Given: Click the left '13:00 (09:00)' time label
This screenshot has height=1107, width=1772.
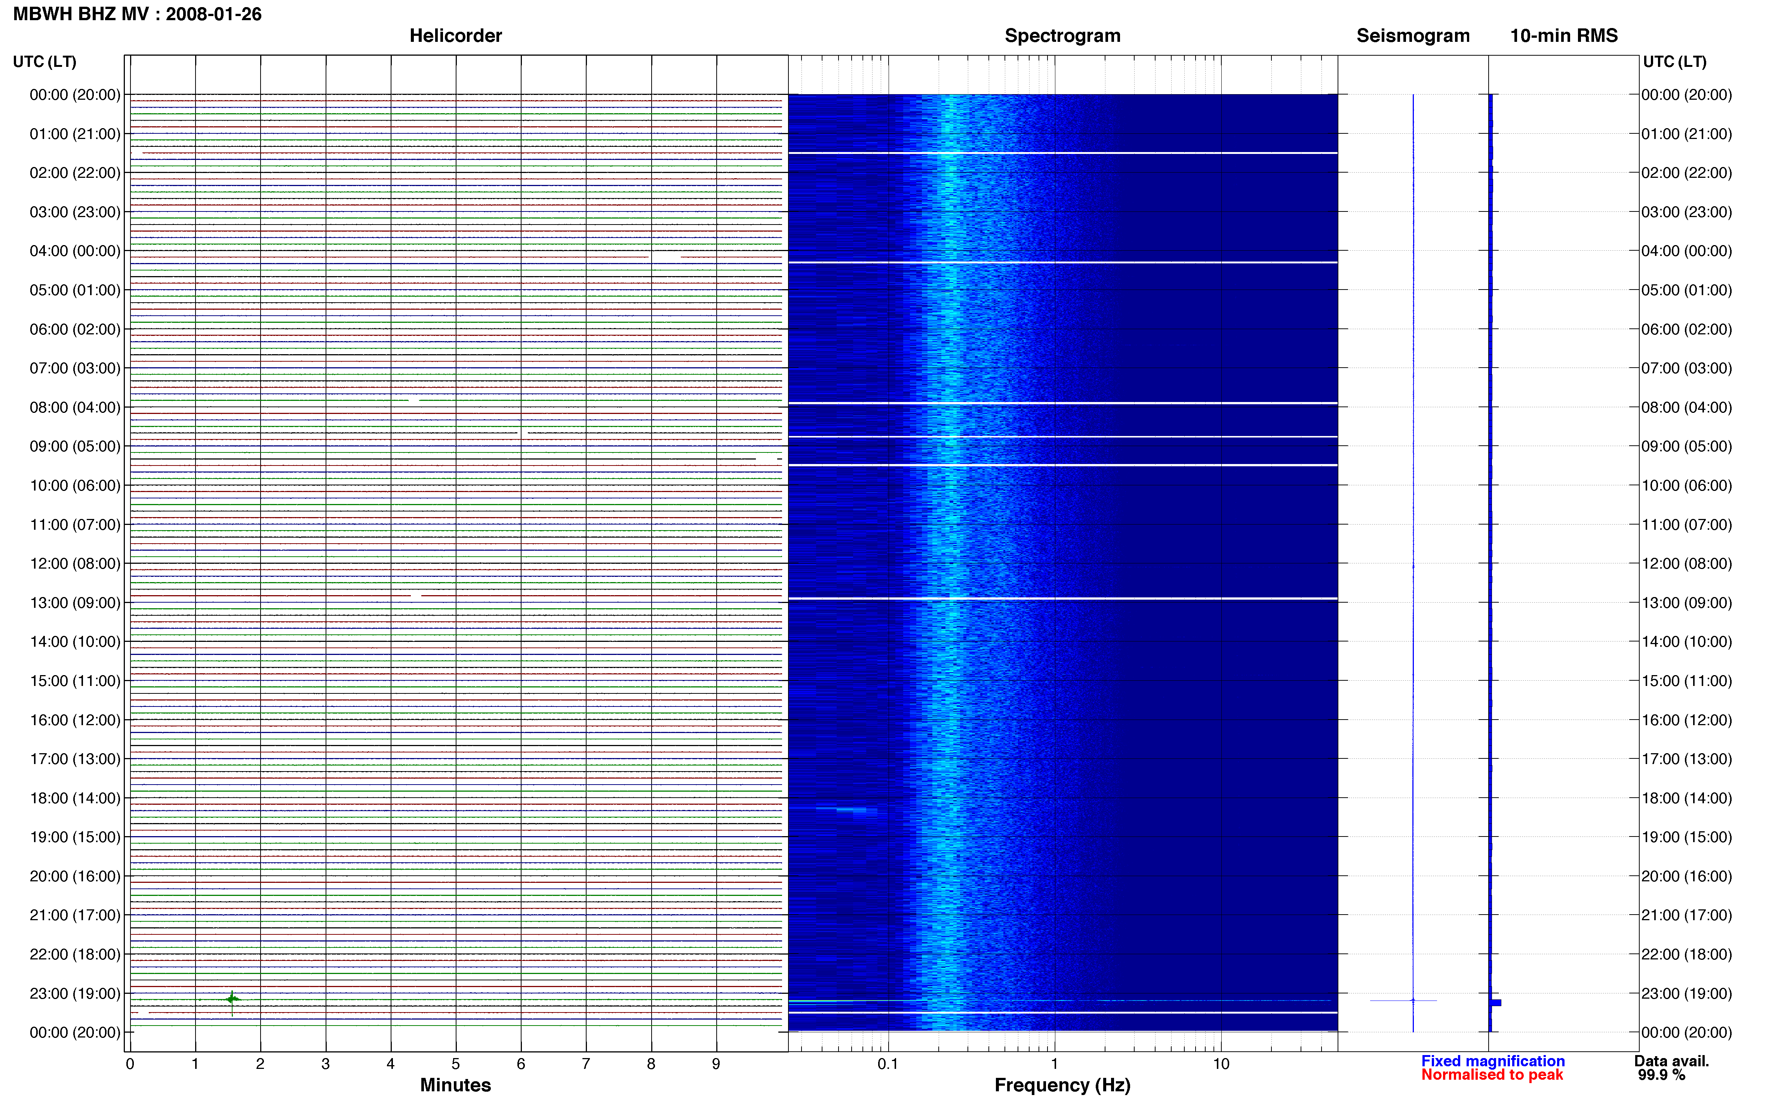Looking at the screenshot, I should click(75, 603).
